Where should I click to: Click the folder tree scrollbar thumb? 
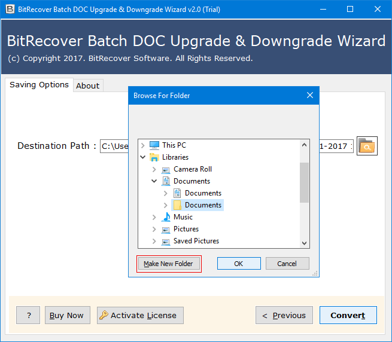(304, 182)
